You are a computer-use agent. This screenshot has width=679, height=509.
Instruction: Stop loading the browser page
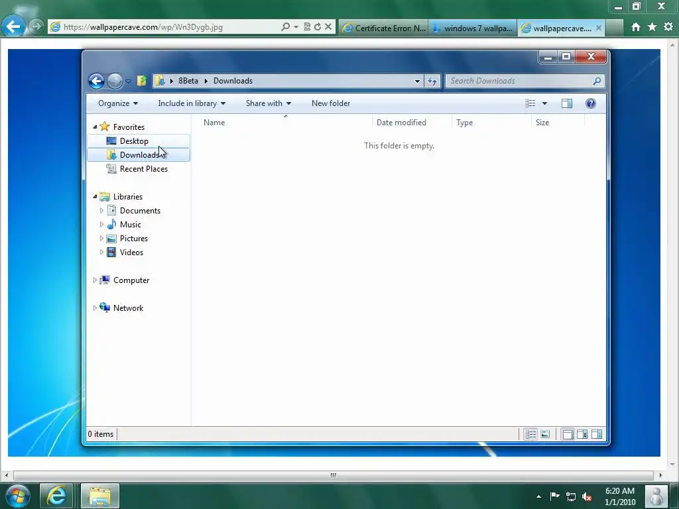(x=328, y=27)
